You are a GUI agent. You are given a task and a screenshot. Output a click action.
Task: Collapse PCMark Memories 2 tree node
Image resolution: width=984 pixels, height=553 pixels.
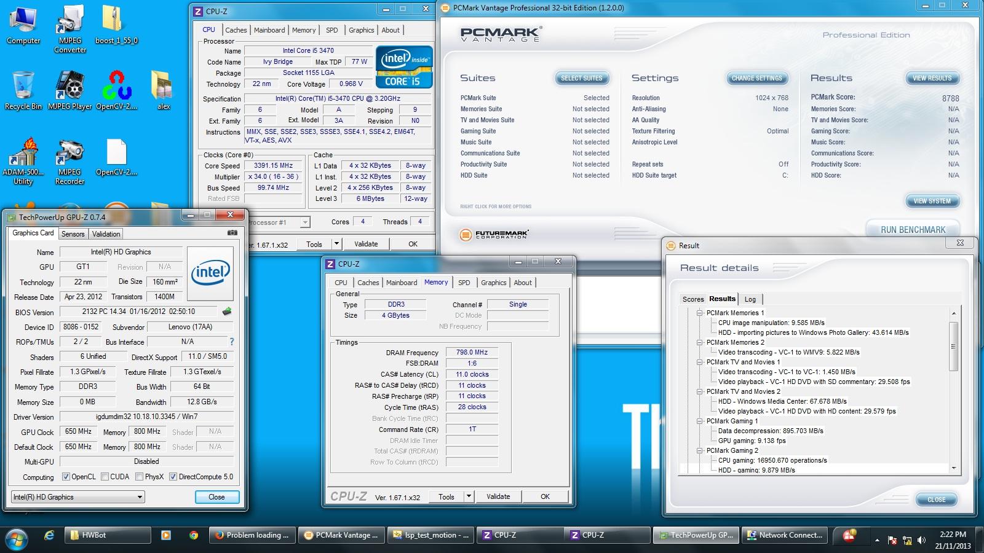tap(699, 342)
